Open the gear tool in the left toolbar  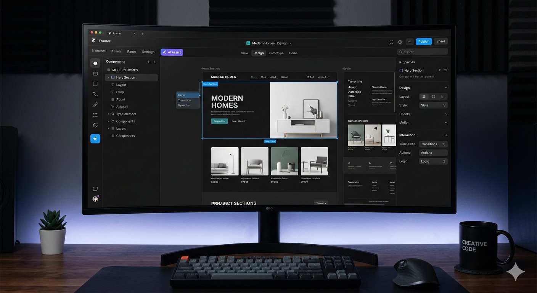point(95,125)
